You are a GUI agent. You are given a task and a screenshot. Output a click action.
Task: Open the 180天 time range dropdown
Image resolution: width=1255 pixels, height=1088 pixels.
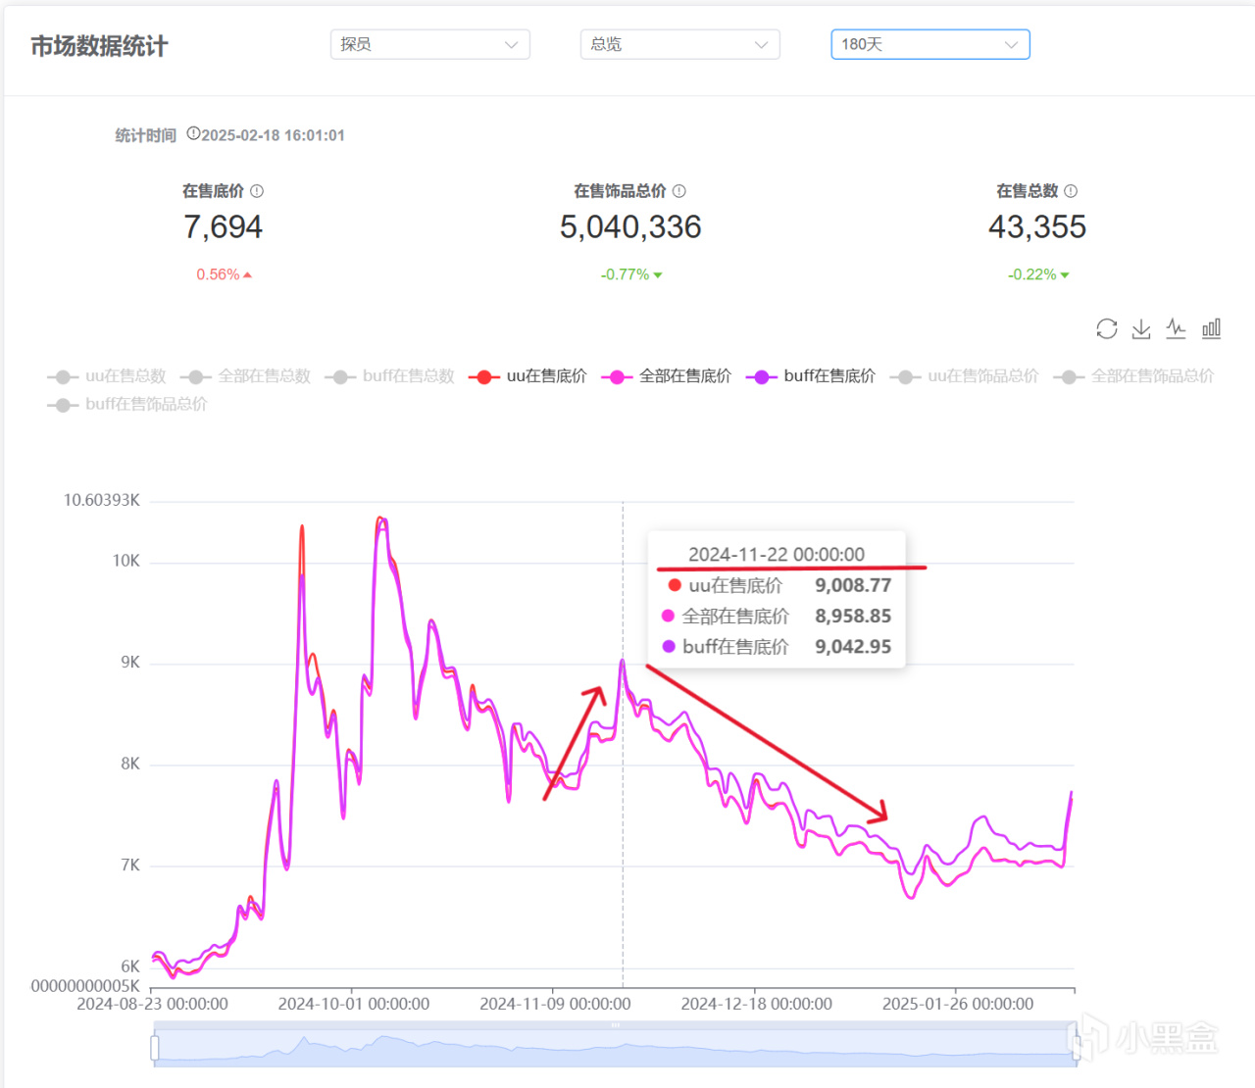930,44
